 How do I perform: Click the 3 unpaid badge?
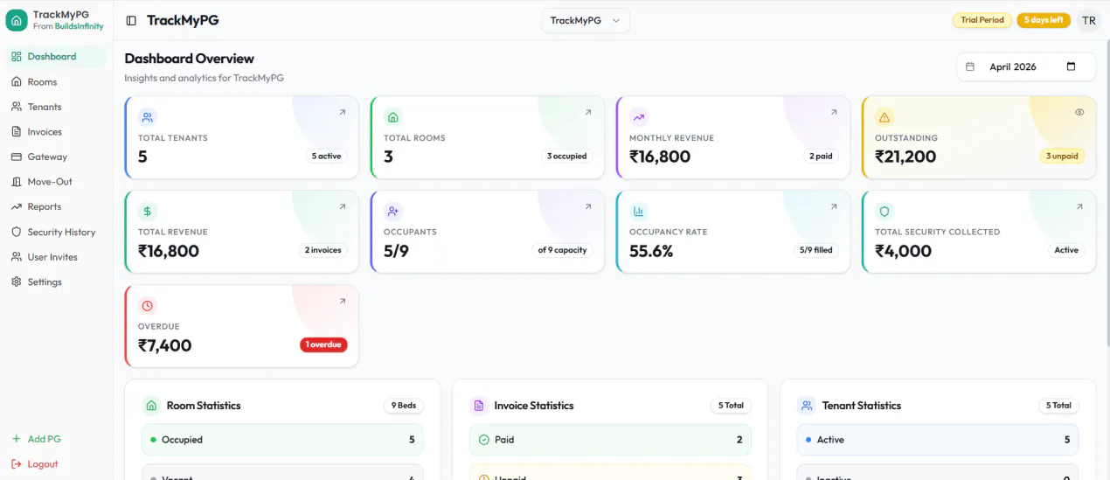coord(1063,157)
